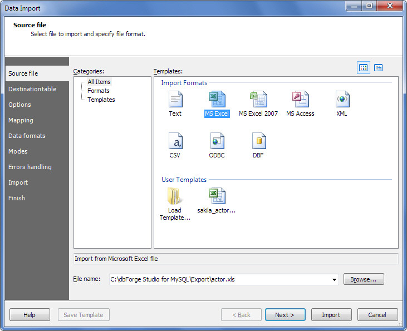Screen dimensions: 407x331
Task: Open the Import wizard page in sidebar
Action: coord(37,182)
